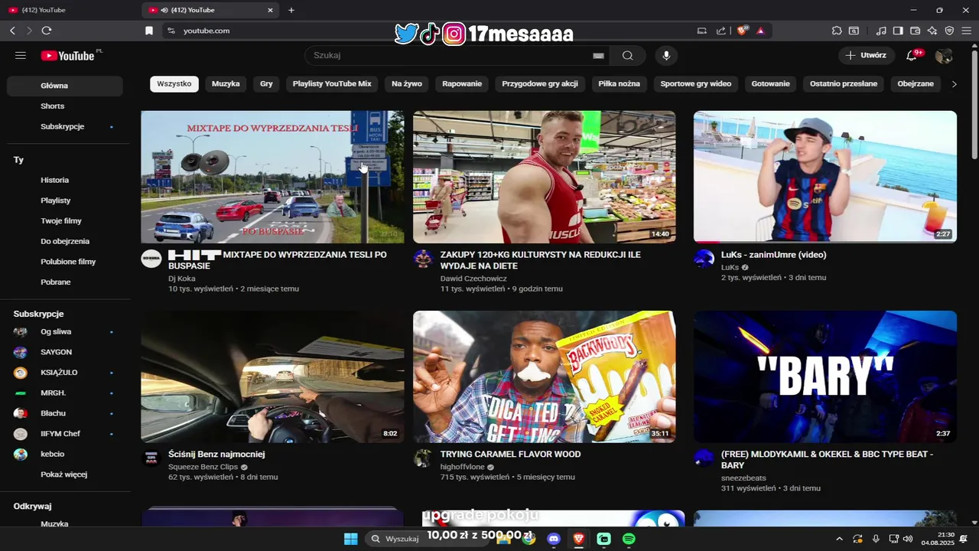Bookmark this page

(149, 31)
